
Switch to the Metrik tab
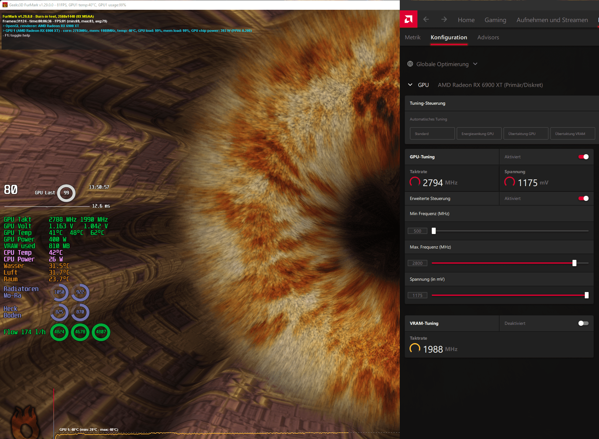pyautogui.click(x=413, y=37)
